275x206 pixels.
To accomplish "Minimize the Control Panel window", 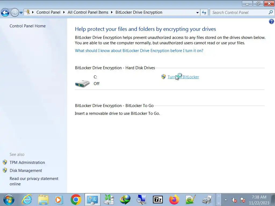I will [247, 3].
